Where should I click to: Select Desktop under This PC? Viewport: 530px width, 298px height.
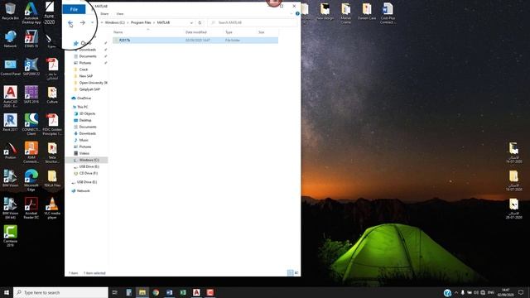coord(85,120)
